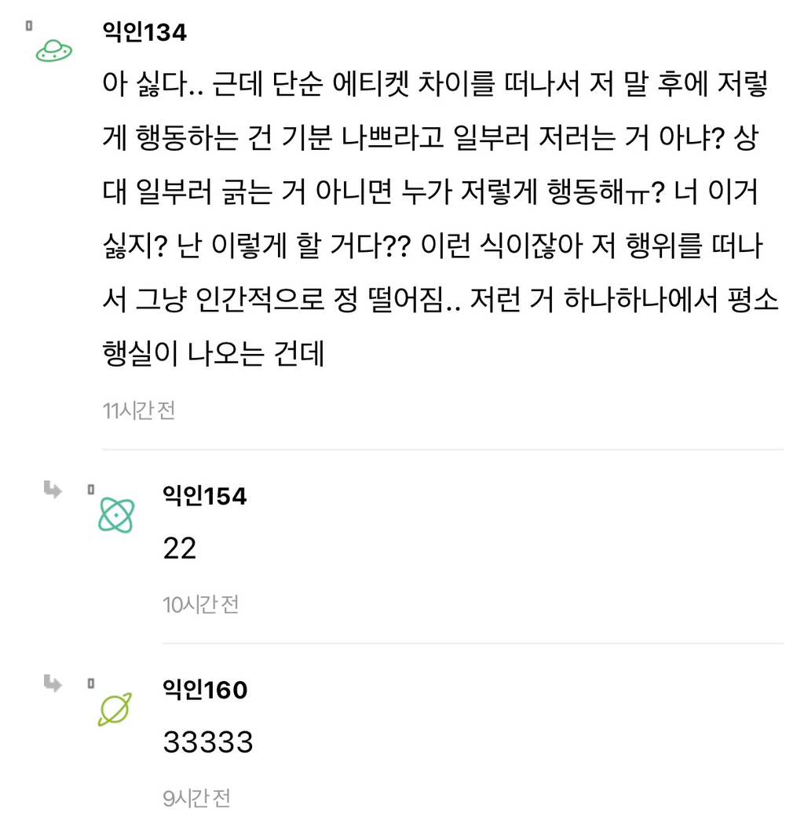This screenshot has width=804, height=831.
Task: Click the reply text '22'
Action: click(x=179, y=549)
